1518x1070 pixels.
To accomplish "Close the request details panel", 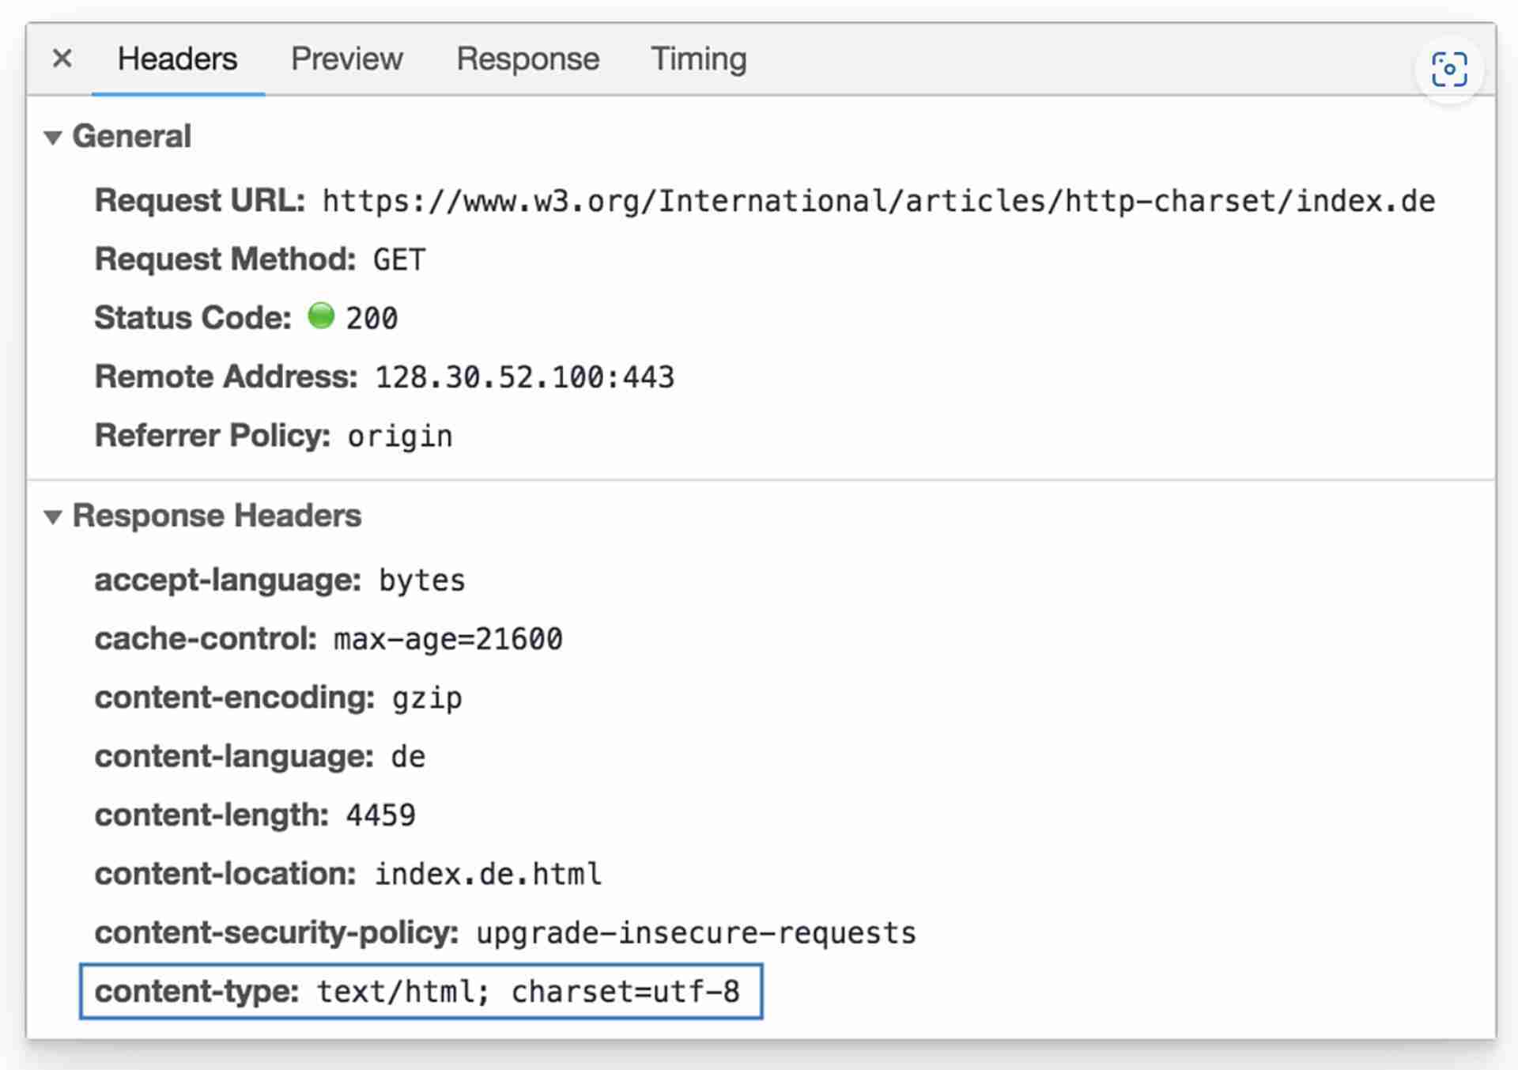I will click(x=62, y=59).
